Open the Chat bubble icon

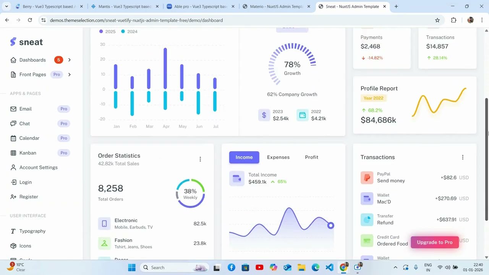13,123
